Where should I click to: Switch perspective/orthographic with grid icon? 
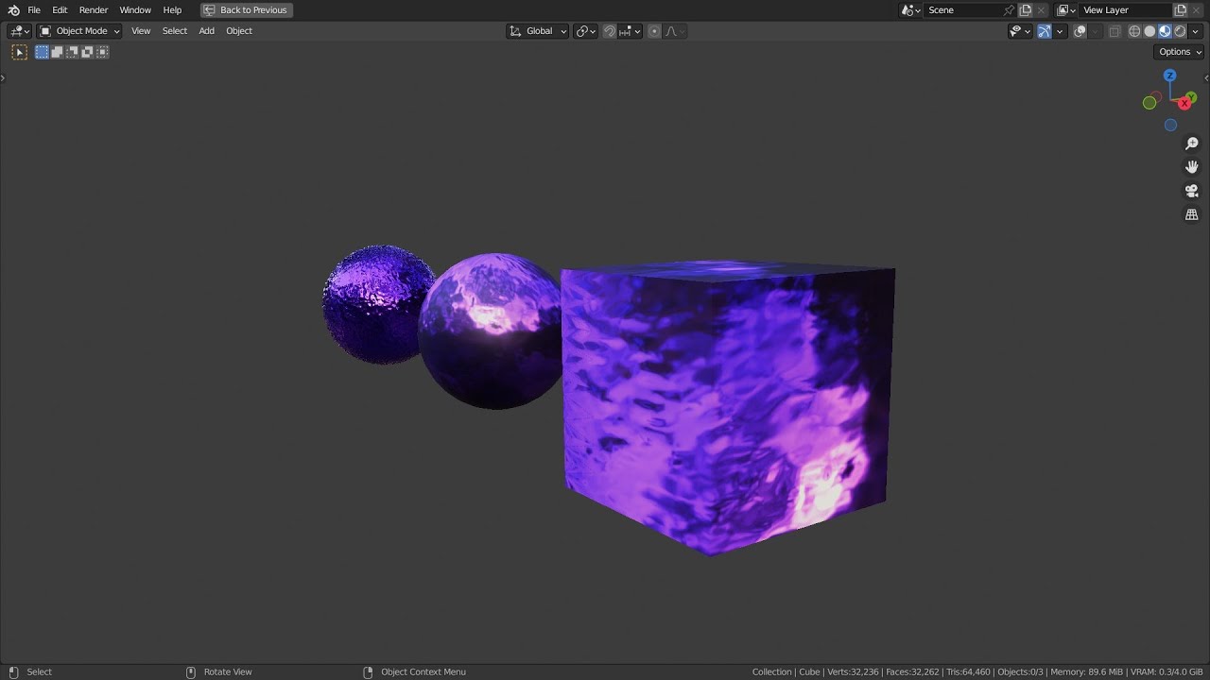(1192, 214)
